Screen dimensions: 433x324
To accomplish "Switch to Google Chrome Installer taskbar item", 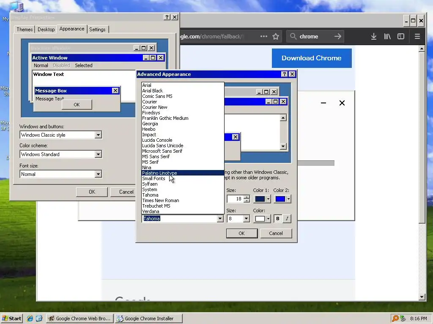I will pos(149,319).
